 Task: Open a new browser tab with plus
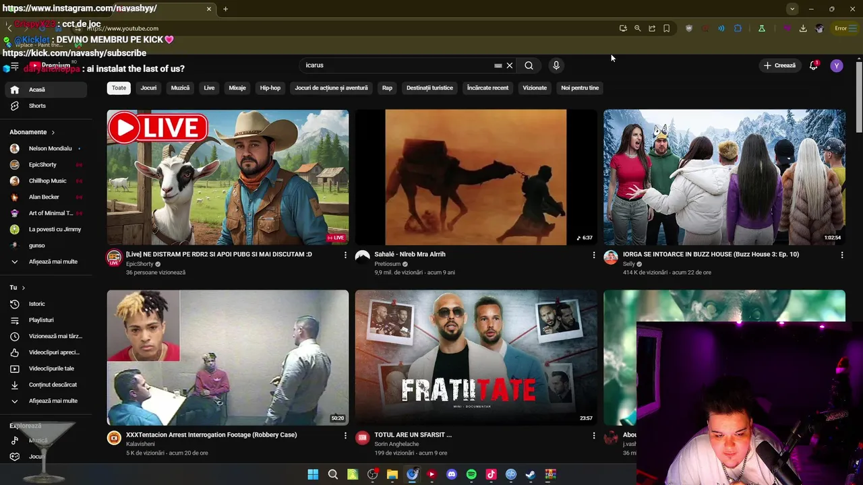point(225,9)
